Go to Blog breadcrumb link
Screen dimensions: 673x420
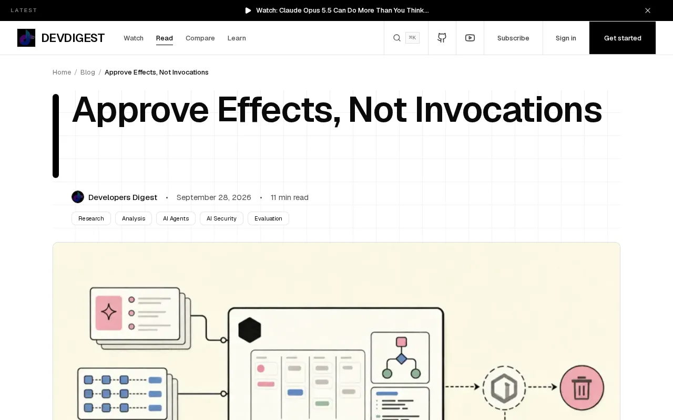88,72
